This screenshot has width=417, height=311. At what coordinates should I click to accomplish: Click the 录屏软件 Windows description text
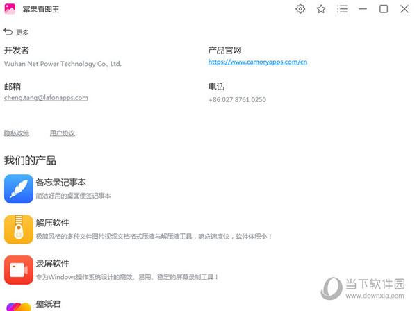pyautogui.click(x=127, y=277)
